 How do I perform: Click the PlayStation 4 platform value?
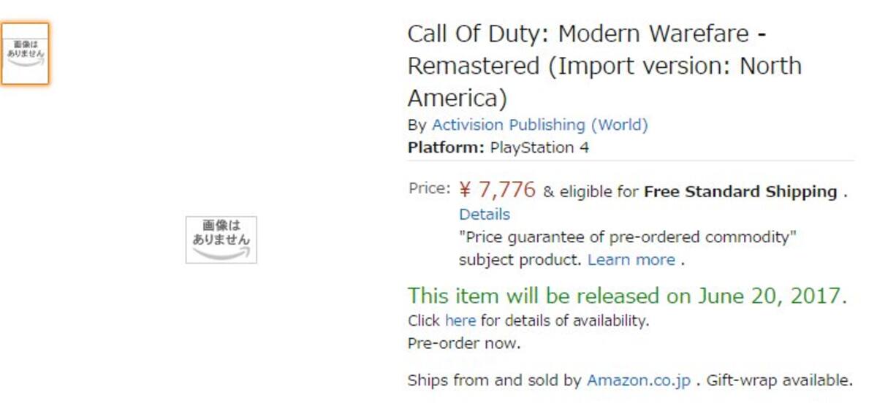(x=539, y=147)
